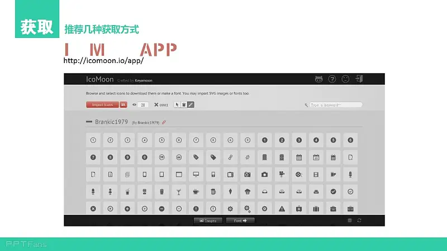This screenshot has height=251, width=447.
Task: Select the television set icon
Action: click(230, 175)
